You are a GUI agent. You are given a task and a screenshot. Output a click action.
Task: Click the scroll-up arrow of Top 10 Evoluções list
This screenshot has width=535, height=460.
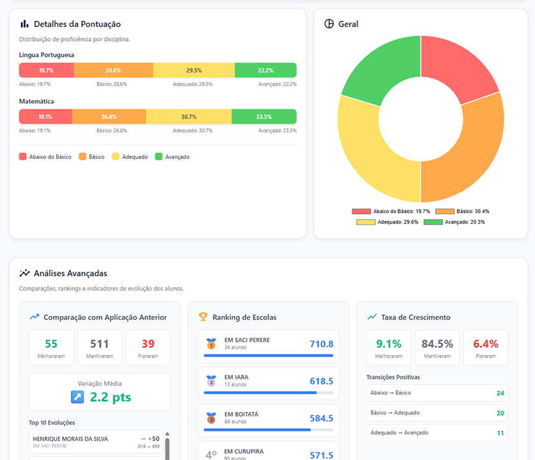tap(167, 434)
